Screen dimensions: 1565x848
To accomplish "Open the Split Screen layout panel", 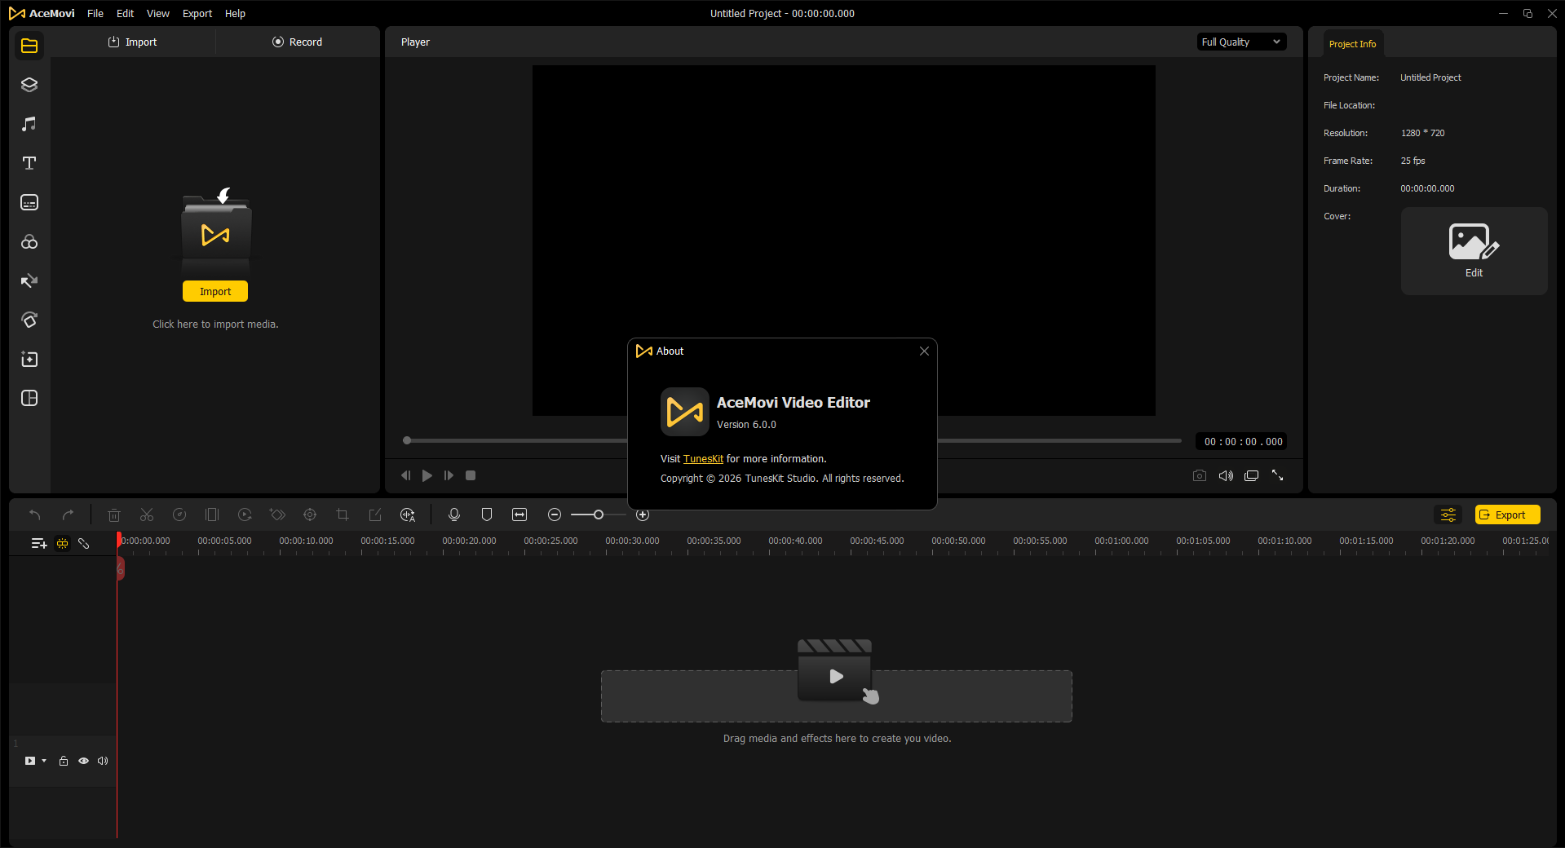I will pyautogui.click(x=29, y=399).
